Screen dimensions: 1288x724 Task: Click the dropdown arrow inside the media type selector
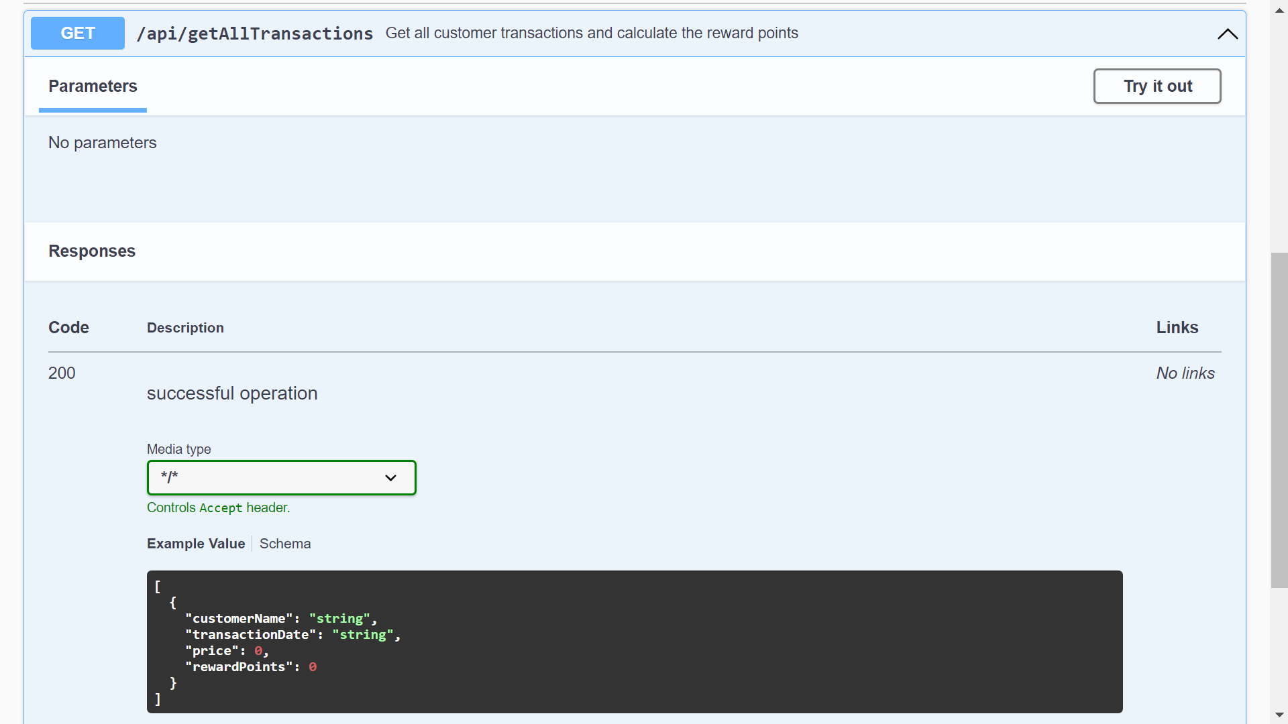(x=390, y=477)
